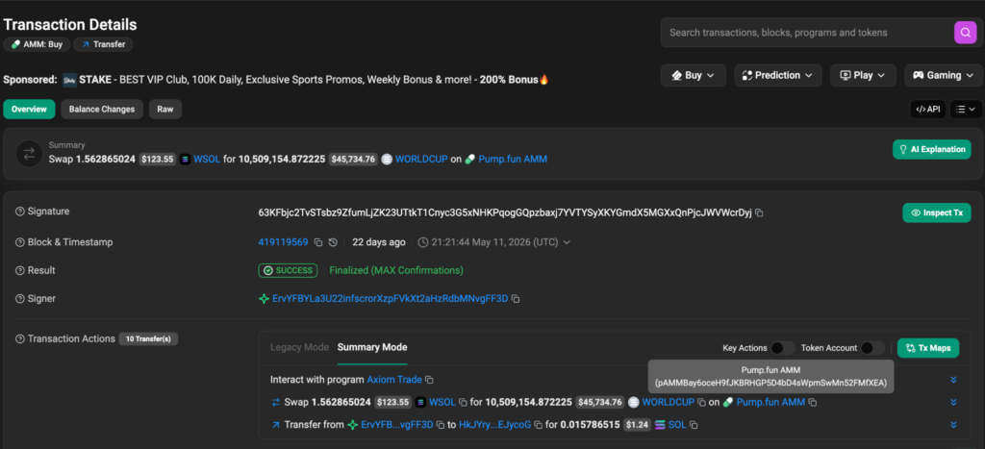985x449 pixels.
Task: Copy HkJYry...EJycoG address in transfer row
Action: coord(538,425)
